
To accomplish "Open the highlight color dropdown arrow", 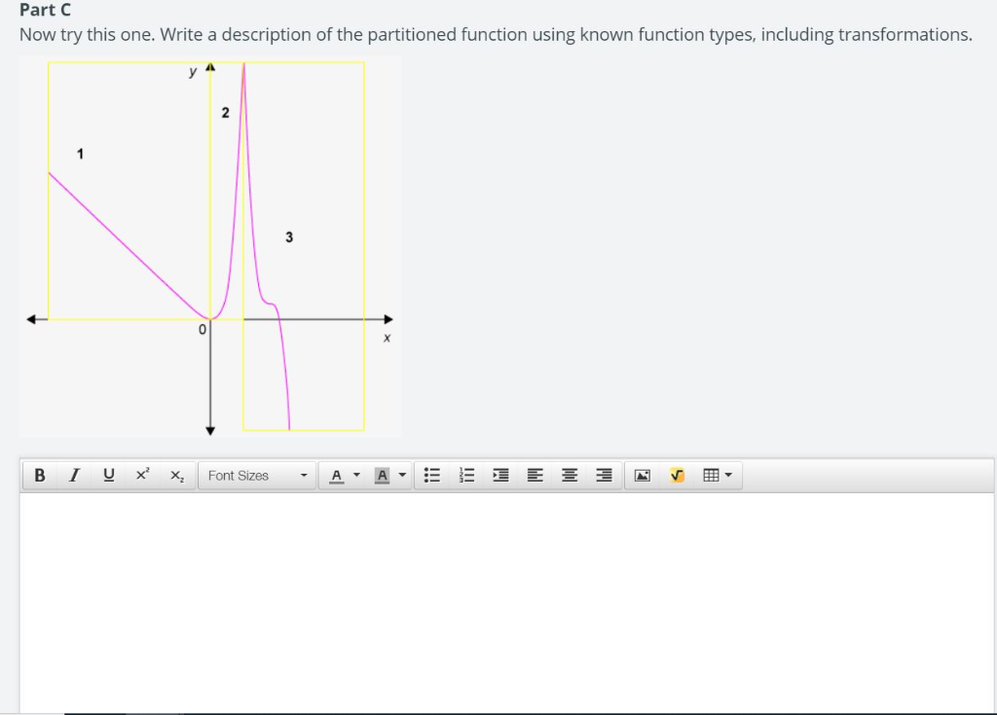I will pos(401,475).
